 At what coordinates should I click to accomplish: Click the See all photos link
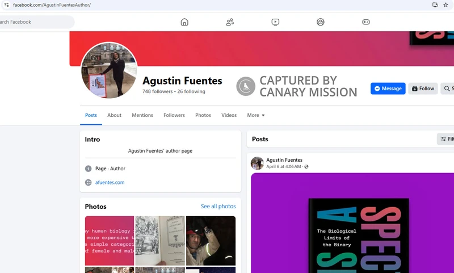pyautogui.click(x=218, y=207)
